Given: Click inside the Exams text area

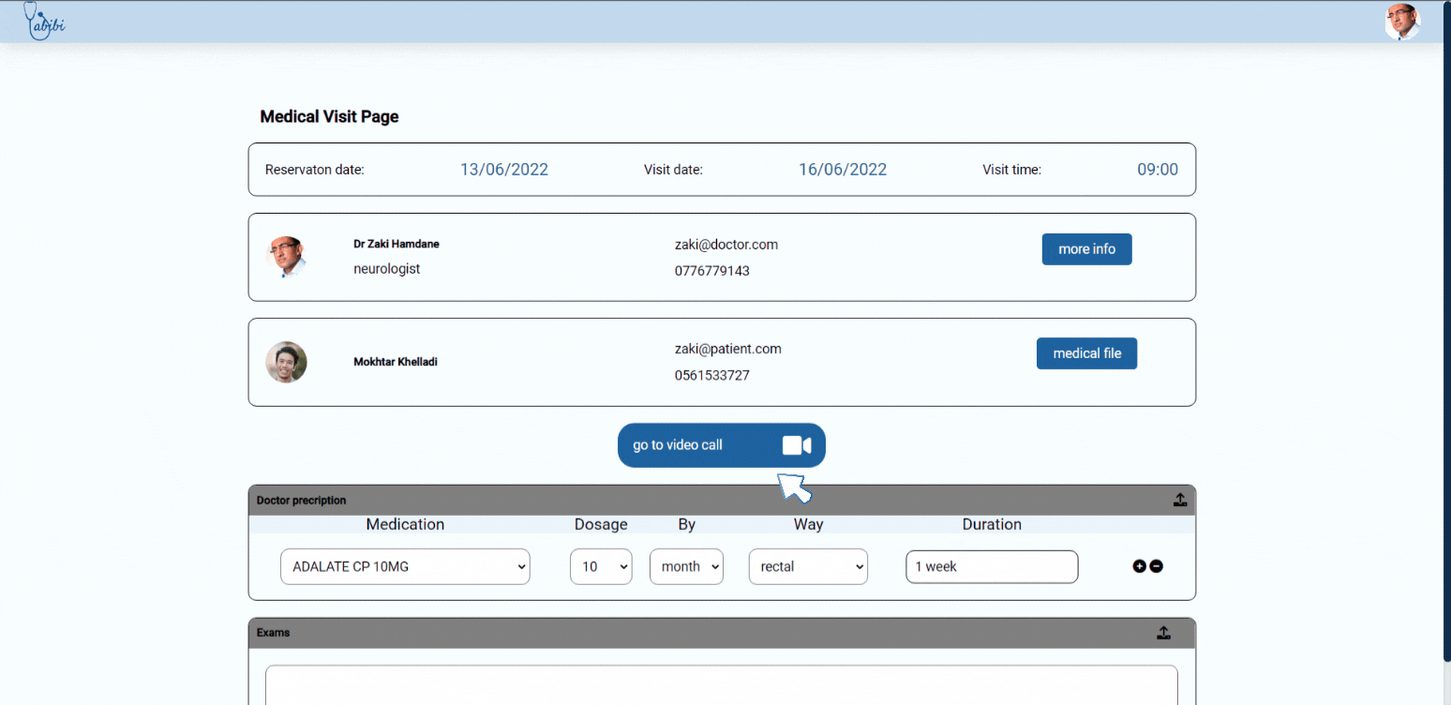Looking at the screenshot, I should (721, 684).
